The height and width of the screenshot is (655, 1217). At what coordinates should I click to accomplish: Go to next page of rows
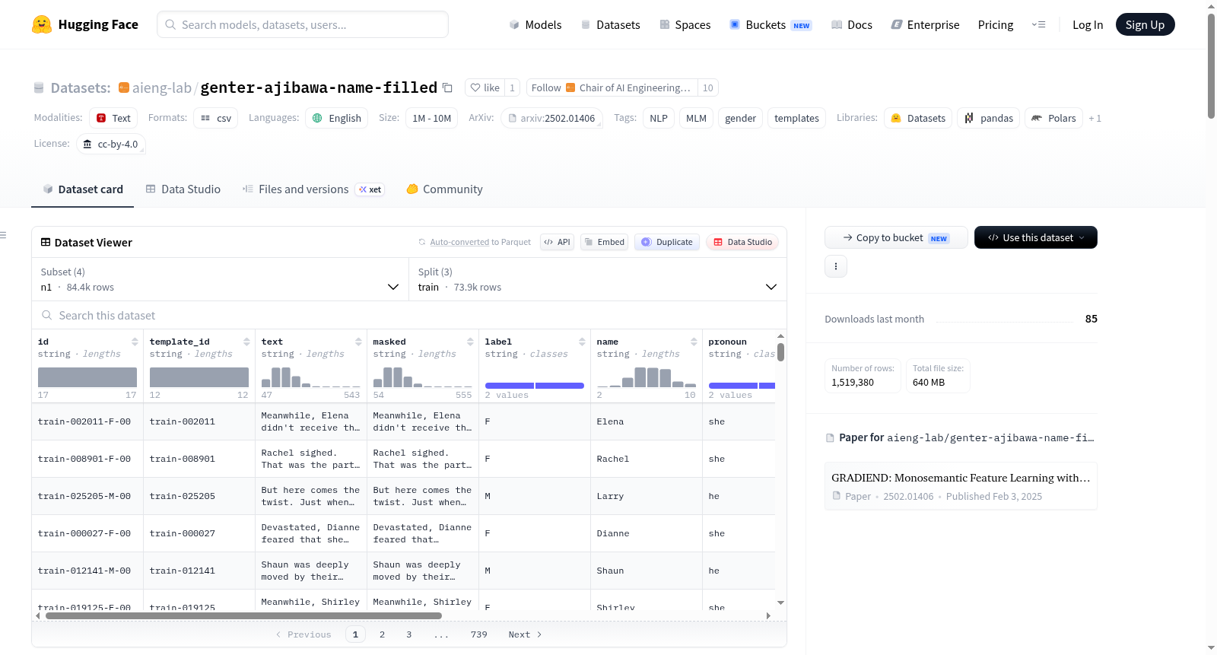[525, 634]
